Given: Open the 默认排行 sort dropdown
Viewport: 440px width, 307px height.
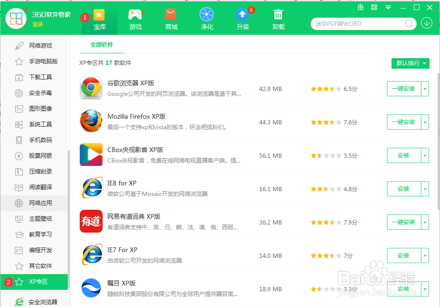Looking at the screenshot, I should point(410,63).
